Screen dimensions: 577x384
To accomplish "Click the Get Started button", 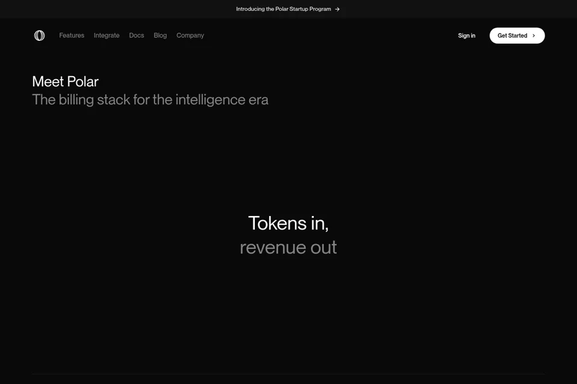I will 517,35.
